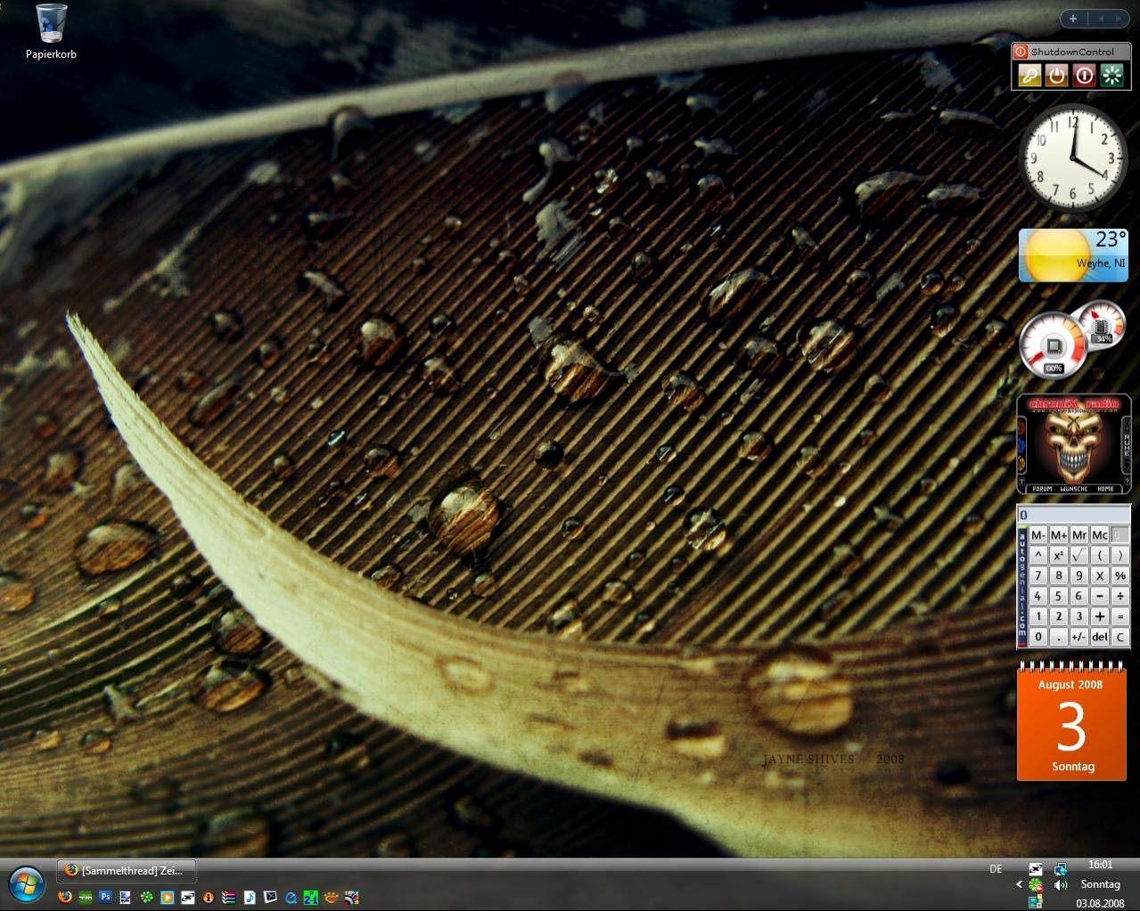Click the x² square button on calculator

pos(1058,555)
